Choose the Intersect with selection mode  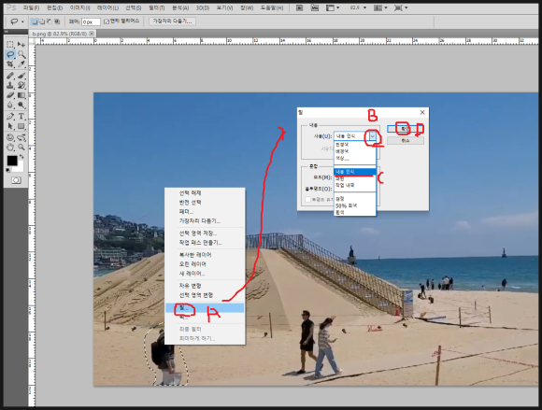point(57,21)
